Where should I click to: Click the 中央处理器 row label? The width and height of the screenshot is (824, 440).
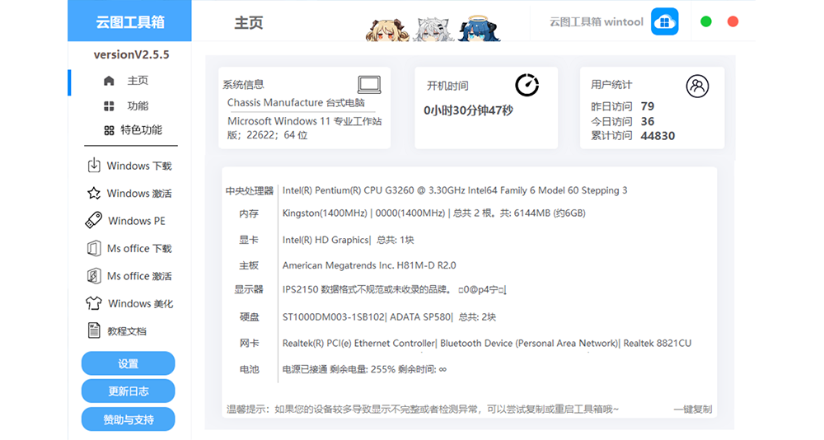coord(250,191)
